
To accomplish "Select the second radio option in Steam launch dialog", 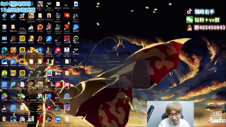I will 94,66.
